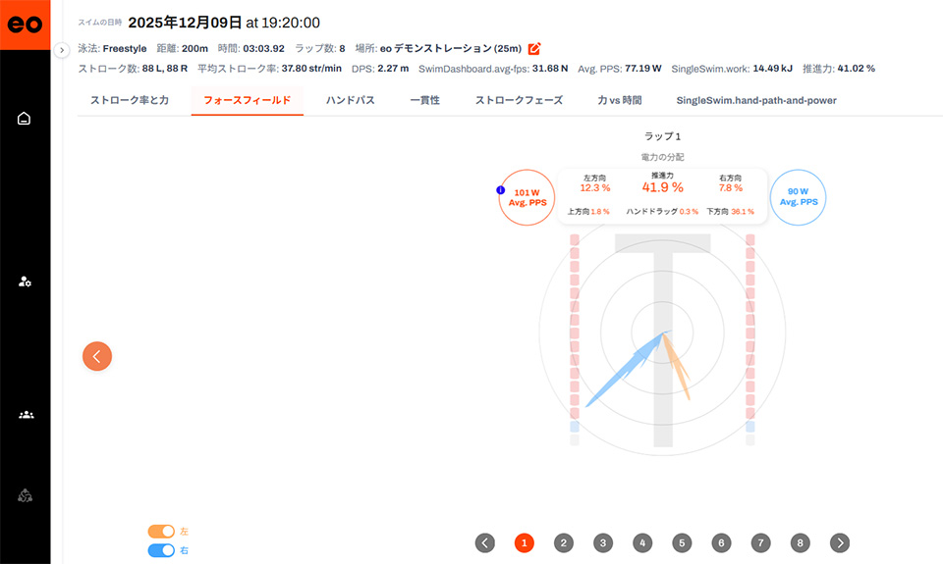Open the group members icon in the sidebar

click(x=26, y=414)
